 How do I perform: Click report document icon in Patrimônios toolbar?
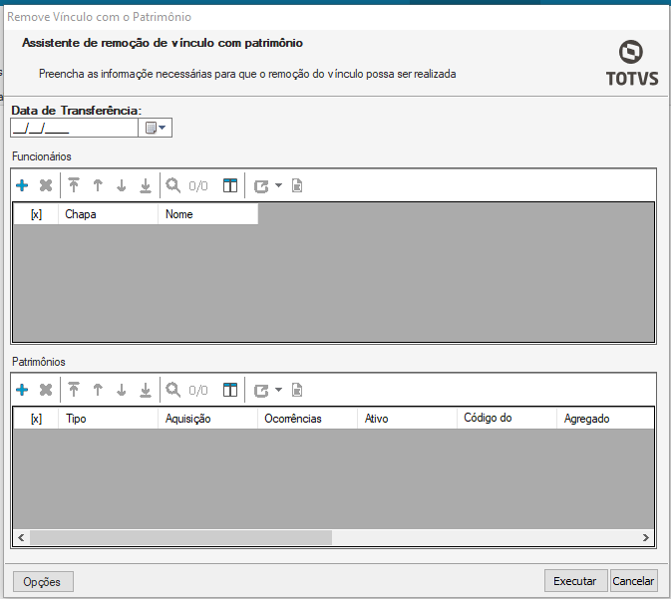pyautogui.click(x=296, y=390)
